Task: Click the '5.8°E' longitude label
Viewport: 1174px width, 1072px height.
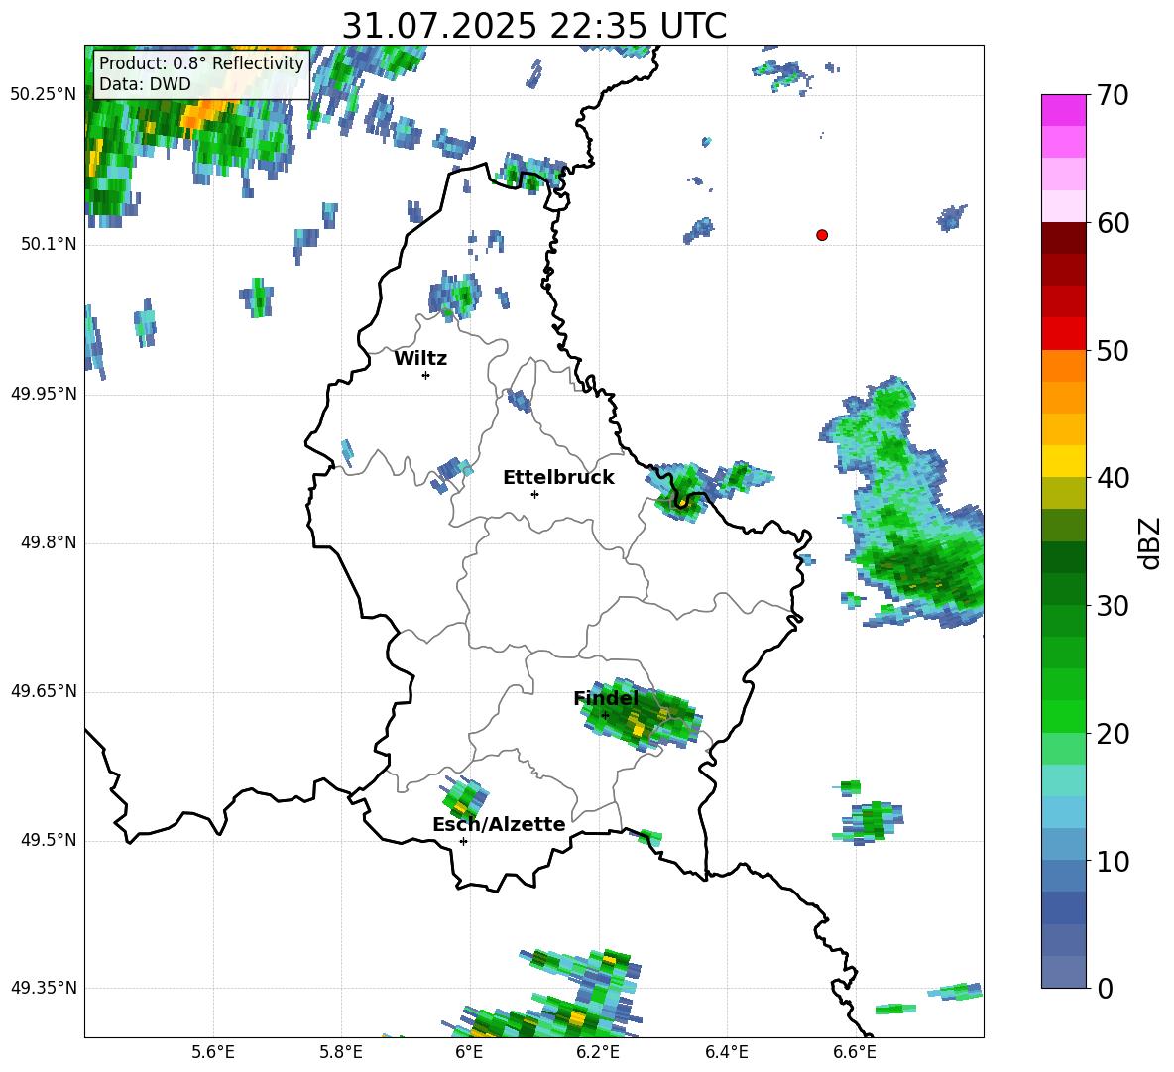Action: 341,1053
